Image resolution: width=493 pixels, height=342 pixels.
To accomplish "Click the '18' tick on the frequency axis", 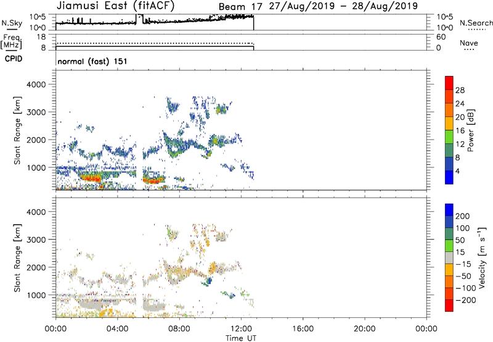I will (x=41, y=37).
